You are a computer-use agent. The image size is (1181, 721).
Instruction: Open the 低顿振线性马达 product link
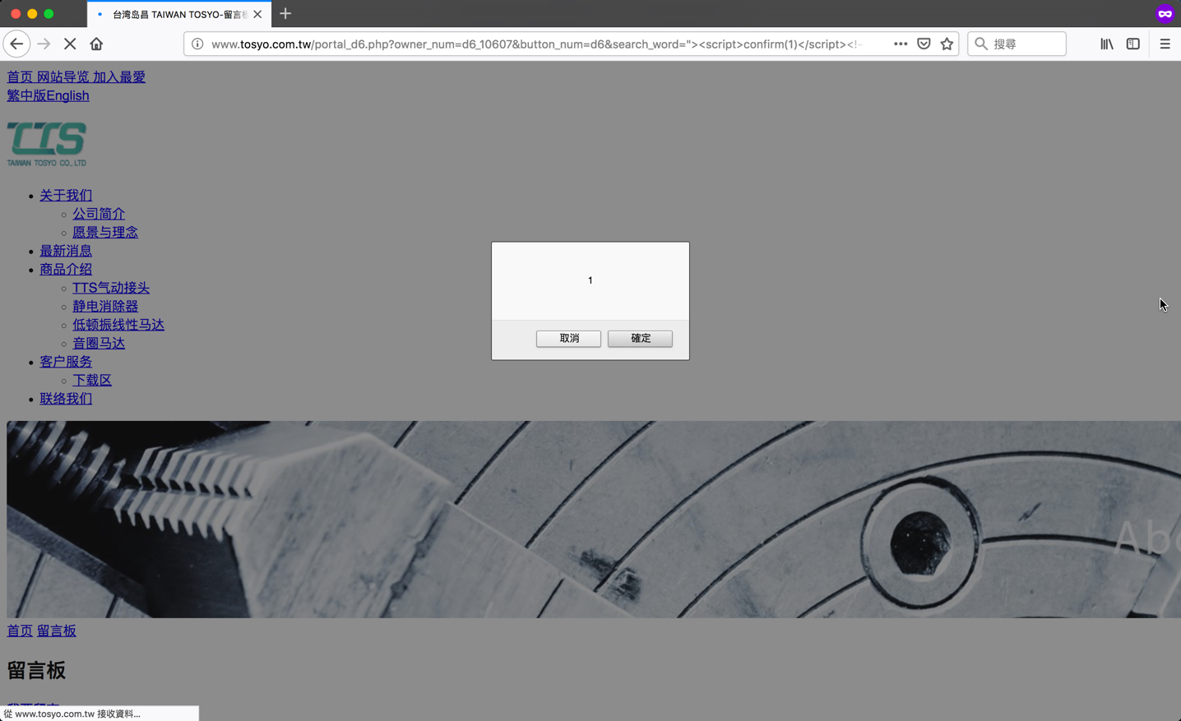coord(118,325)
